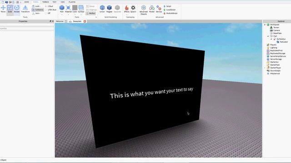Click the undo icon in quick access bar

point(7,2)
